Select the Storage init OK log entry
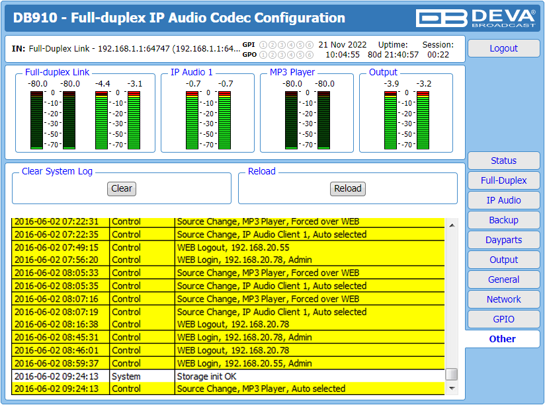The height and width of the screenshot is (405, 545). [228, 376]
